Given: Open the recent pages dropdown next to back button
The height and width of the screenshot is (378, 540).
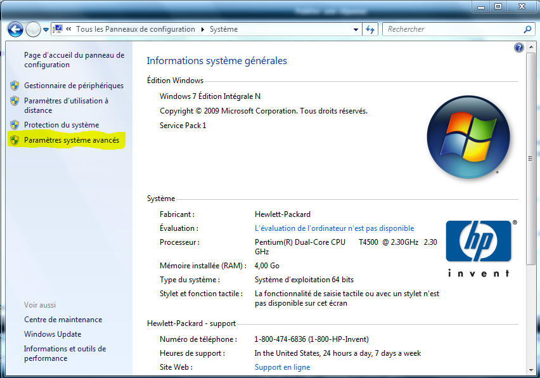Looking at the screenshot, I should point(45,29).
